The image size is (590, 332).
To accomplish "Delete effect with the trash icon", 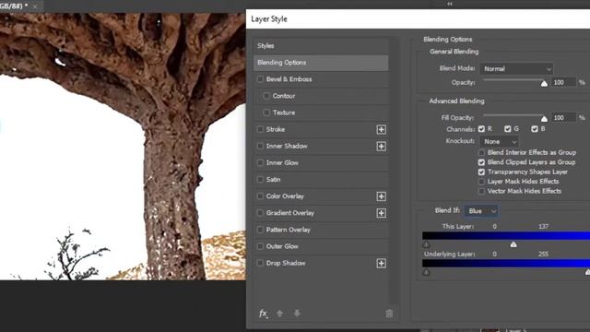I will click(389, 314).
